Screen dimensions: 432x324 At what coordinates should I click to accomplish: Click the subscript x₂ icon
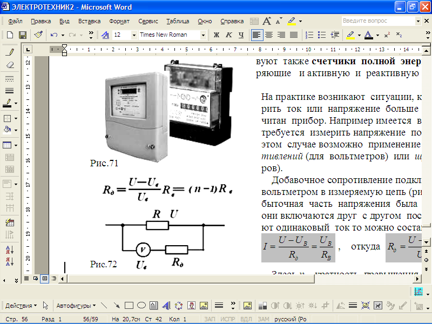(399, 35)
